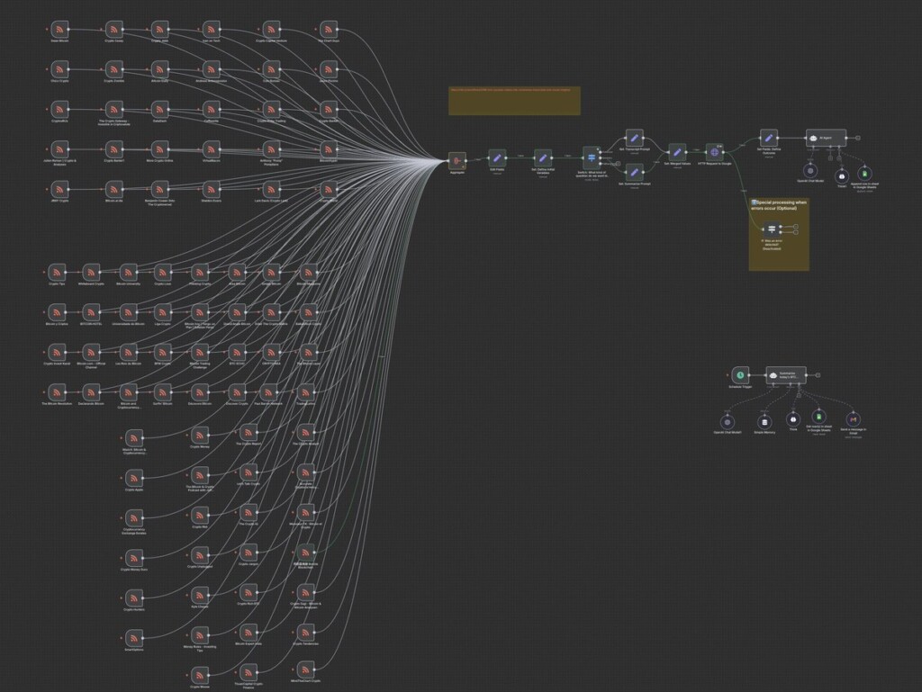Click the Summarize today's BTC agent node
Image resolution: width=922 pixels, height=692 pixels.
786,374
